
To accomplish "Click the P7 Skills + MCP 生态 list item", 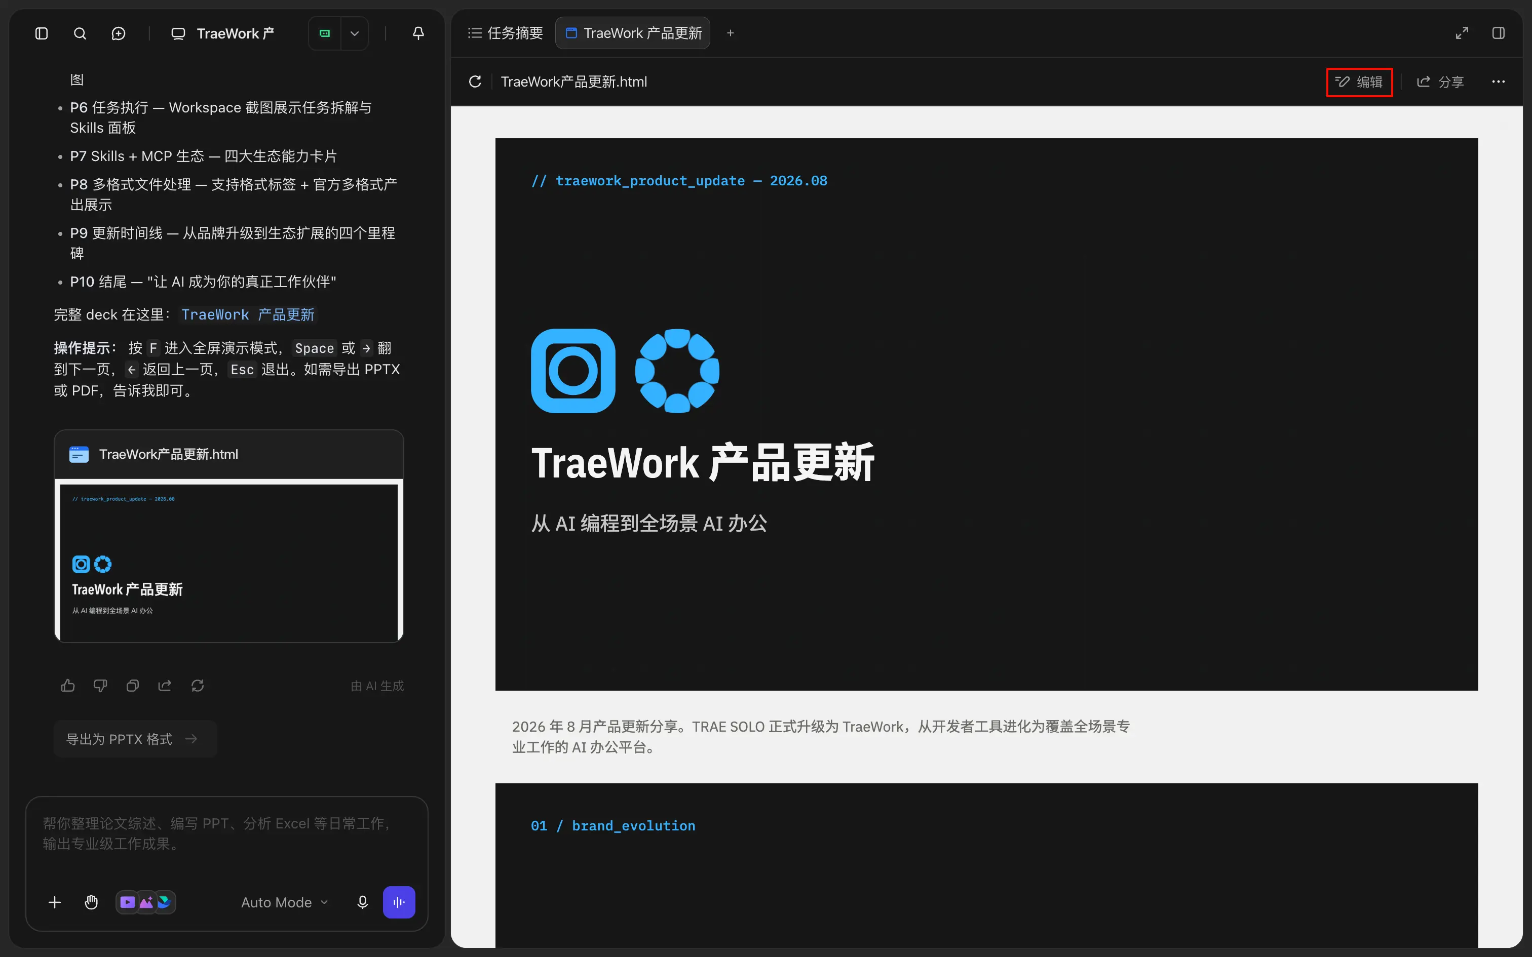I will tap(203, 156).
